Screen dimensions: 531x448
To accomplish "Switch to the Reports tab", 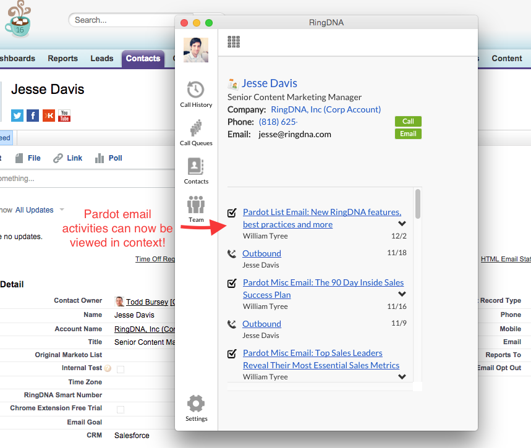I will [62, 58].
